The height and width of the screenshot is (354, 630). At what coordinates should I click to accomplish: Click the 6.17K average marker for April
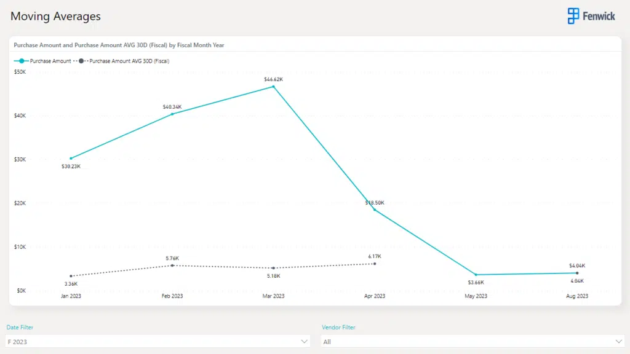(375, 264)
